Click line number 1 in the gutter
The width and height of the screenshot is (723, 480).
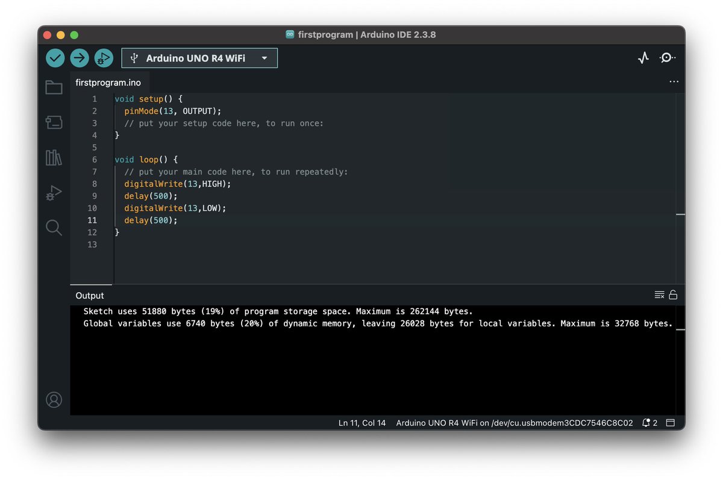[x=95, y=99]
